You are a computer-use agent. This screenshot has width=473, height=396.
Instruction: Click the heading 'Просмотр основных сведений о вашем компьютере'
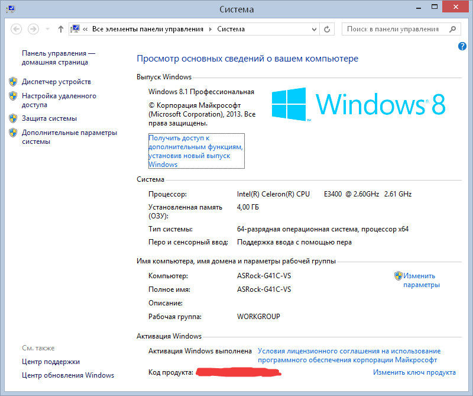click(x=247, y=59)
